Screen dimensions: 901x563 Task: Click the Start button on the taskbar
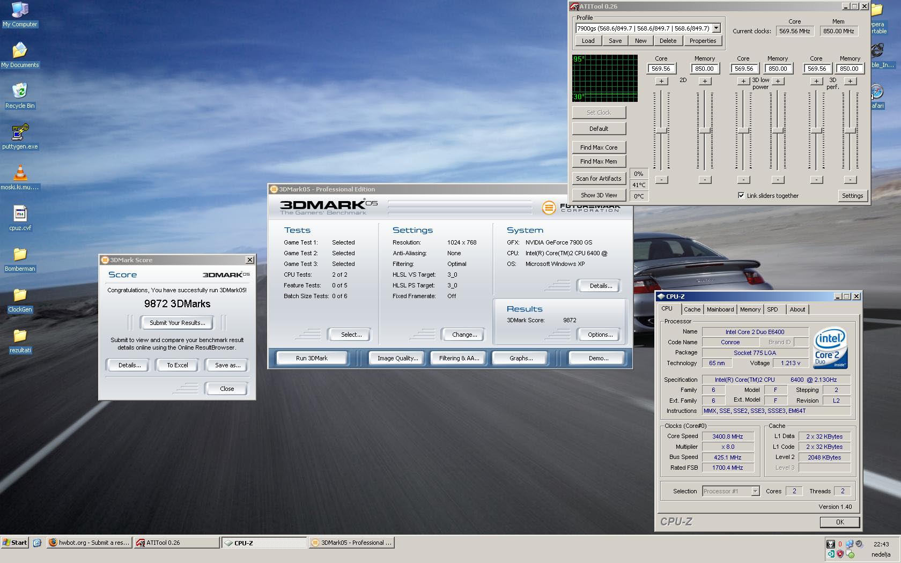coord(15,543)
